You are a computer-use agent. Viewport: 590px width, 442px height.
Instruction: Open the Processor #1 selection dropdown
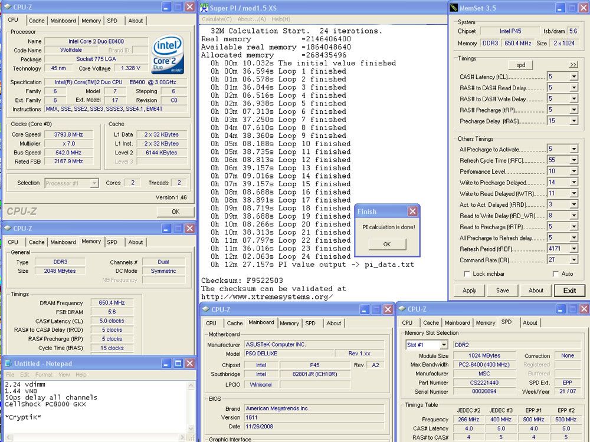pyautogui.click(x=94, y=183)
